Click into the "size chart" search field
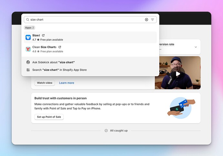 90,20
